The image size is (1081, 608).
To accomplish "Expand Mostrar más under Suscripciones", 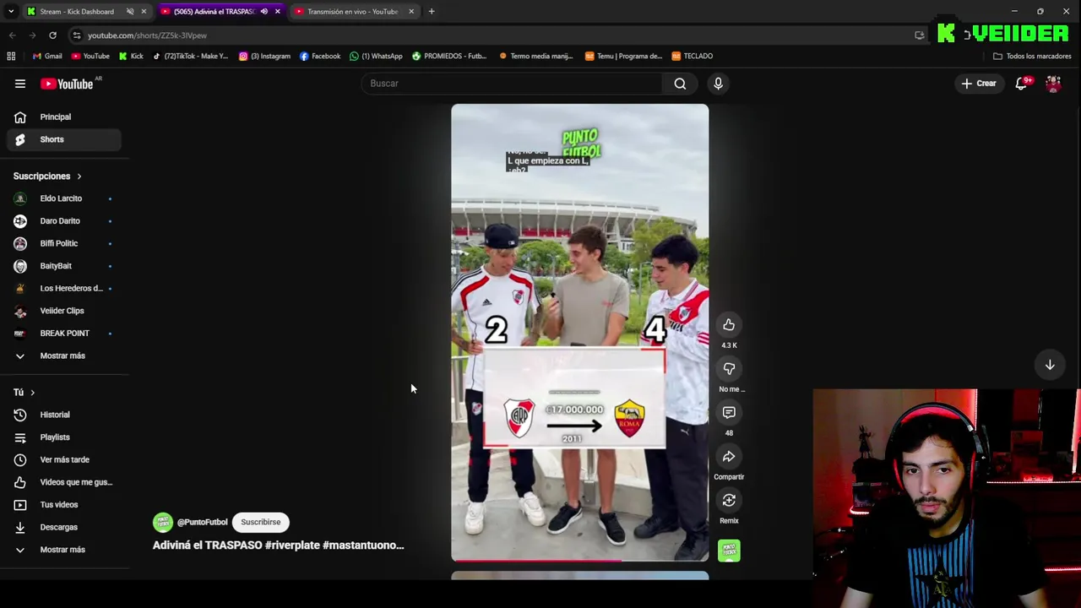I will point(61,356).
